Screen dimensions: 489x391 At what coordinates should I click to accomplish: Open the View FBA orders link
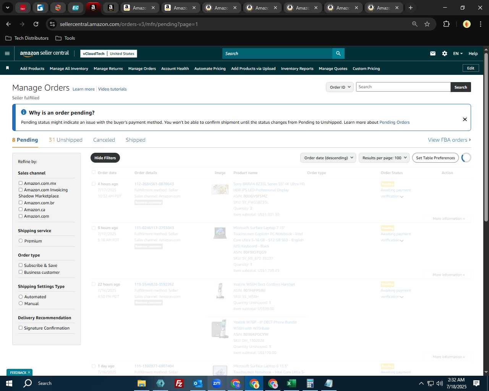pyautogui.click(x=449, y=140)
